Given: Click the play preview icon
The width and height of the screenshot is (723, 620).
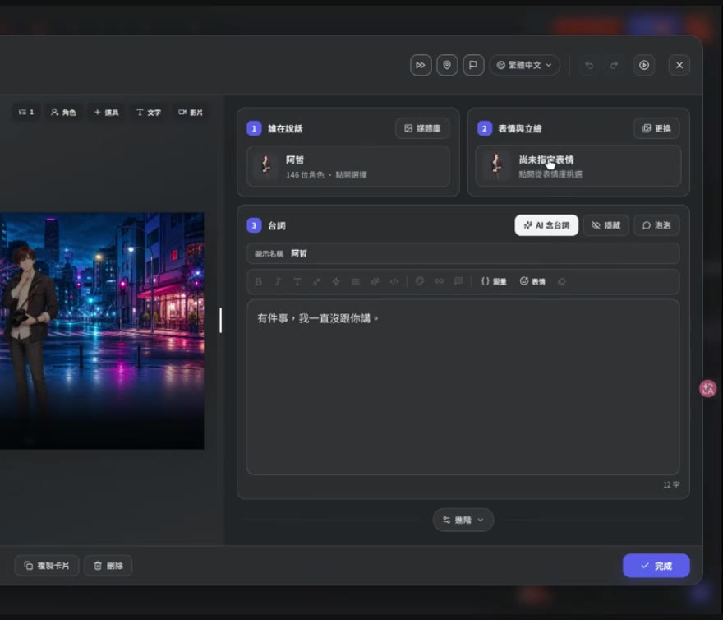Looking at the screenshot, I should coord(644,65).
